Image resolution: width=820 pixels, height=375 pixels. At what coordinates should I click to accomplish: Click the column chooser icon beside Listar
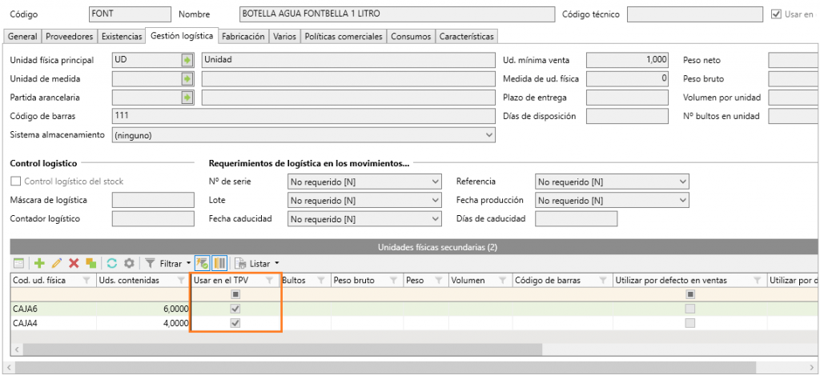tap(219, 263)
